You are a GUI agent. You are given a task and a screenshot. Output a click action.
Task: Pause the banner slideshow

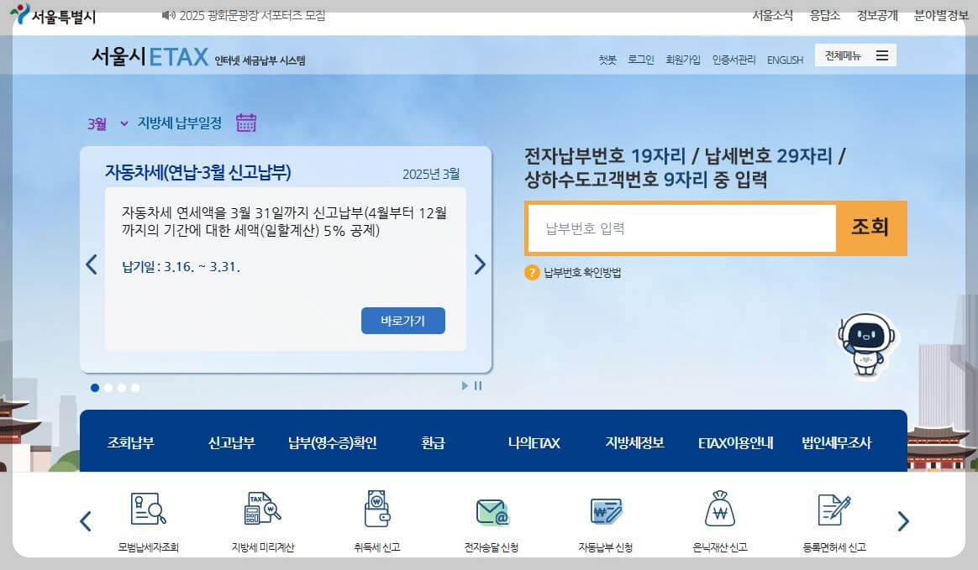point(477,385)
